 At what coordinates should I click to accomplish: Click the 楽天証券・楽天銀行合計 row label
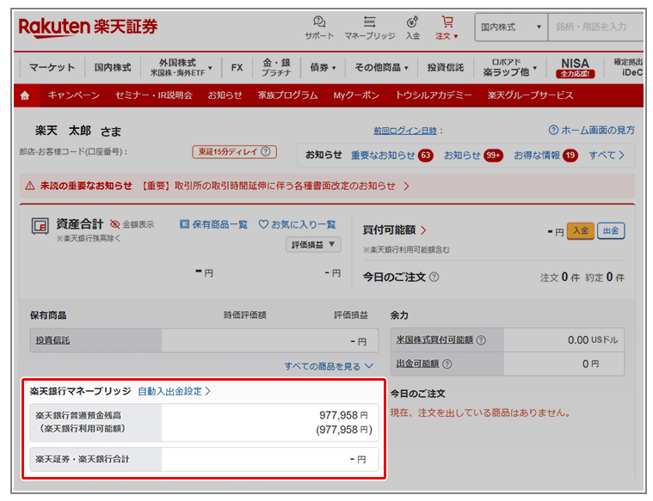click(x=83, y=460)
